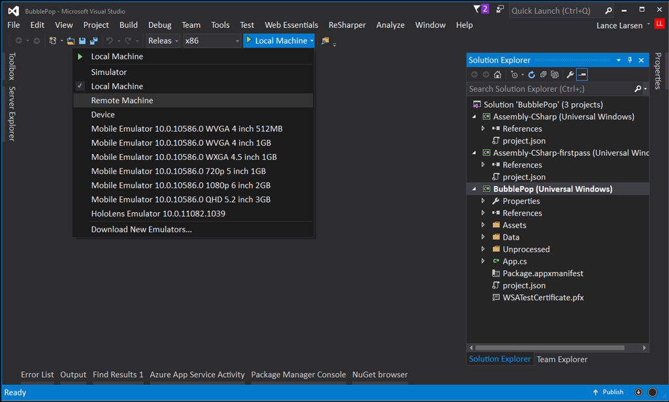The height and width of the screenshot is (402, 669).
Task: Click the circular status icon in status bar
Action: coord(653,392)
